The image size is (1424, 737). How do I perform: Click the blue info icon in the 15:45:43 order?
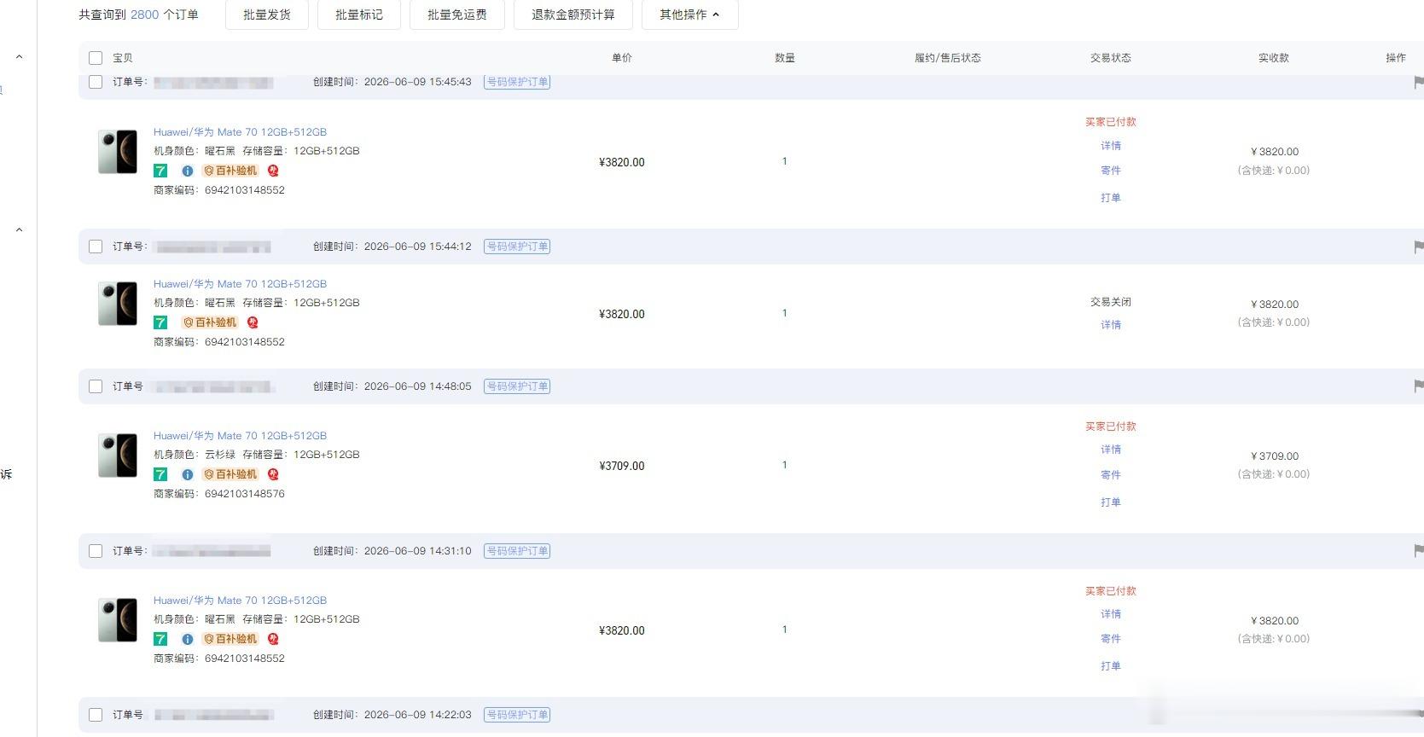[x=188, y=171]
